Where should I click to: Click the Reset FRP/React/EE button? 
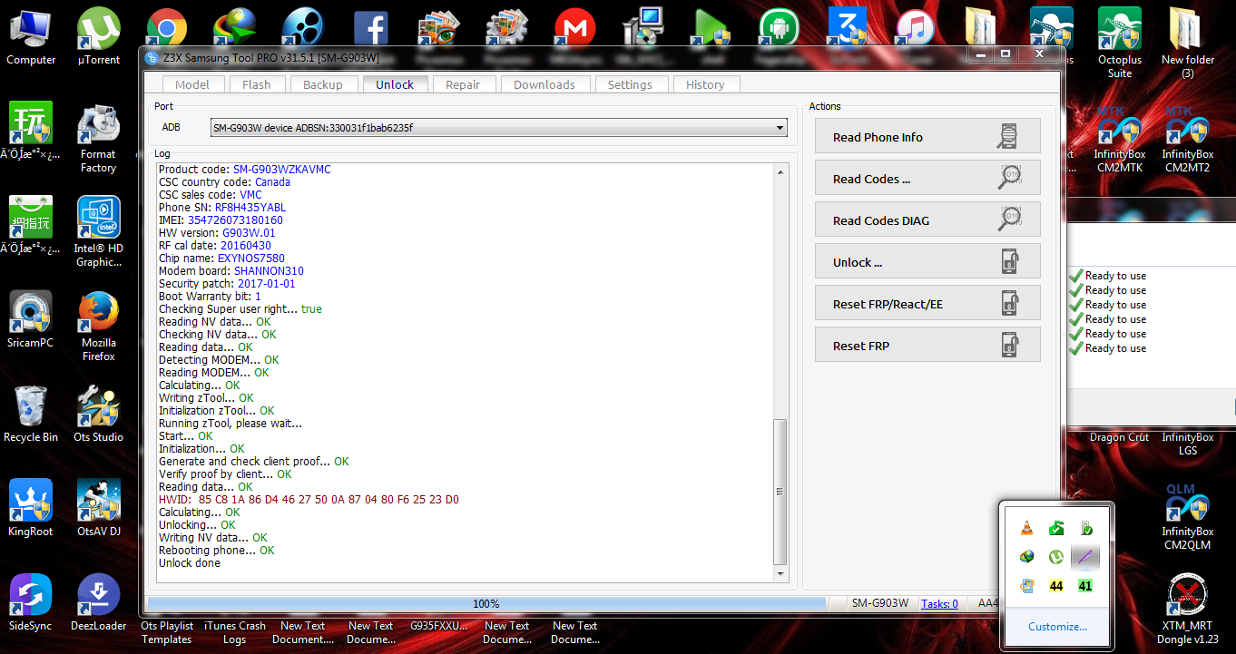(x=927, y=304)
